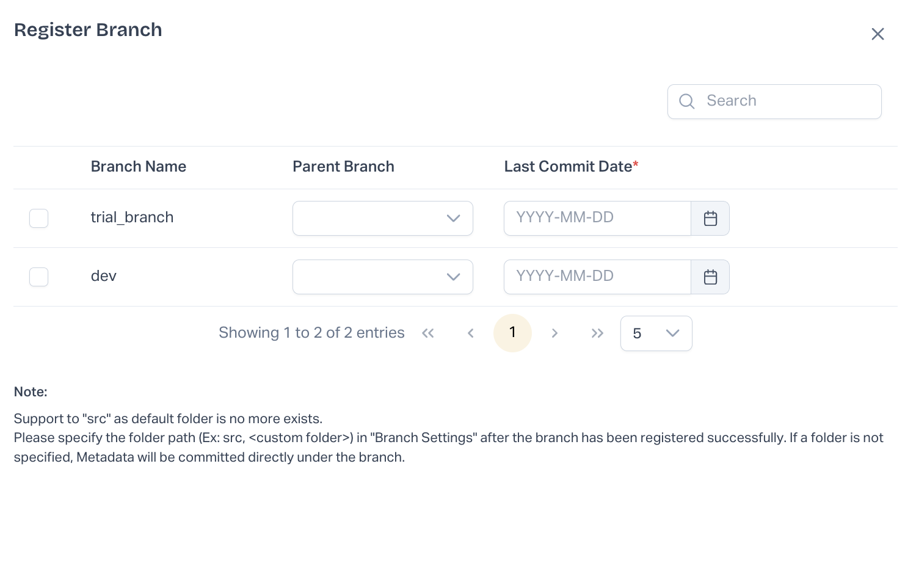This screenshot has height=585, width=905.
Task: Open calendar picker for dev row
Action: (x=710, y=277)
